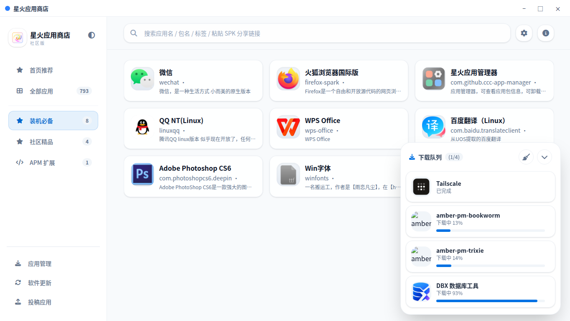Open 软件更新 page
Viewport: 570px width, 321px height.
pyautogui.click(x=53, y=283)
